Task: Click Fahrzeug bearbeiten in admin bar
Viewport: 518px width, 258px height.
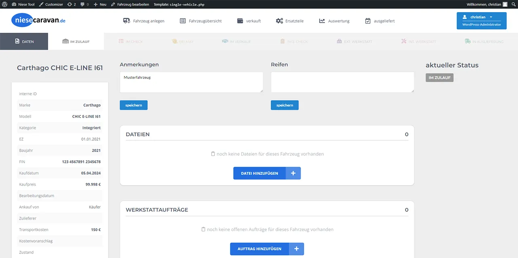Action: click(130, 4)
